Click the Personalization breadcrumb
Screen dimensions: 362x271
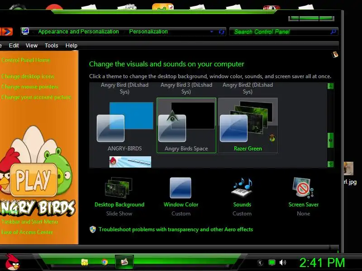pos(148,32)
